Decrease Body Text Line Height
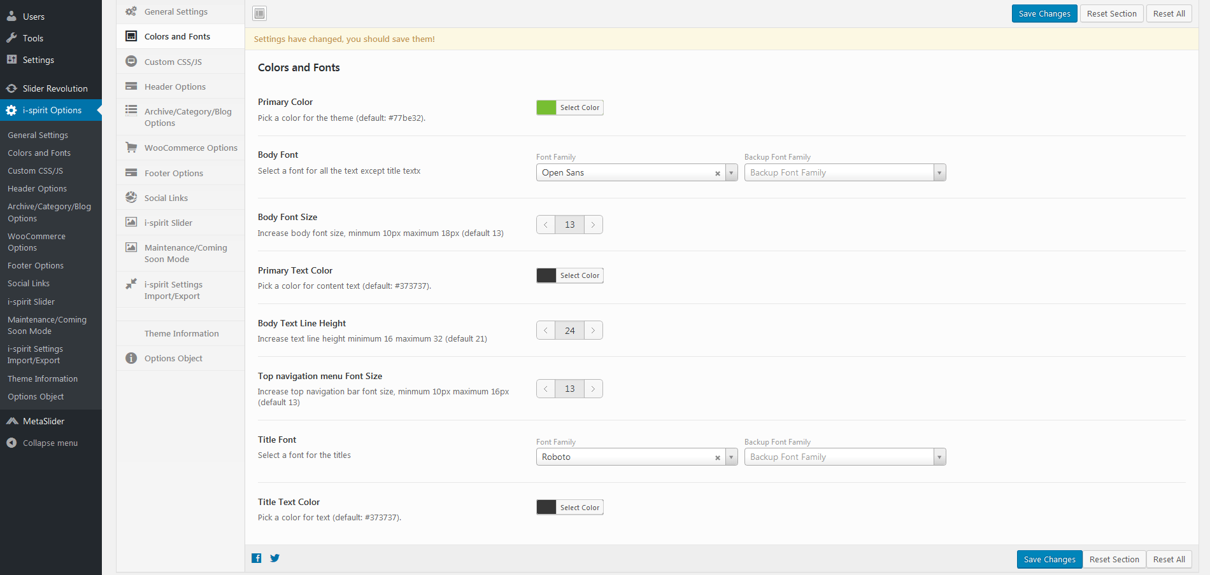 pyautogui.click(x=546, y=330)
